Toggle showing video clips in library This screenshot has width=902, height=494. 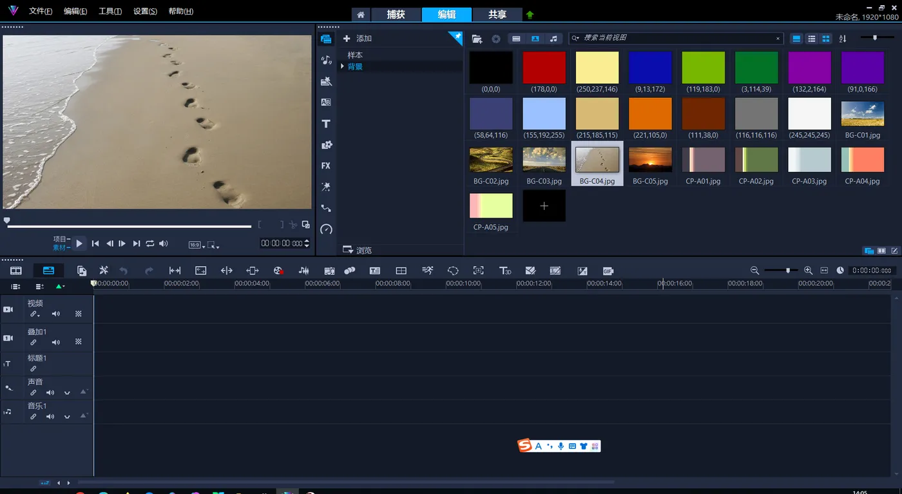pos(516,39)
